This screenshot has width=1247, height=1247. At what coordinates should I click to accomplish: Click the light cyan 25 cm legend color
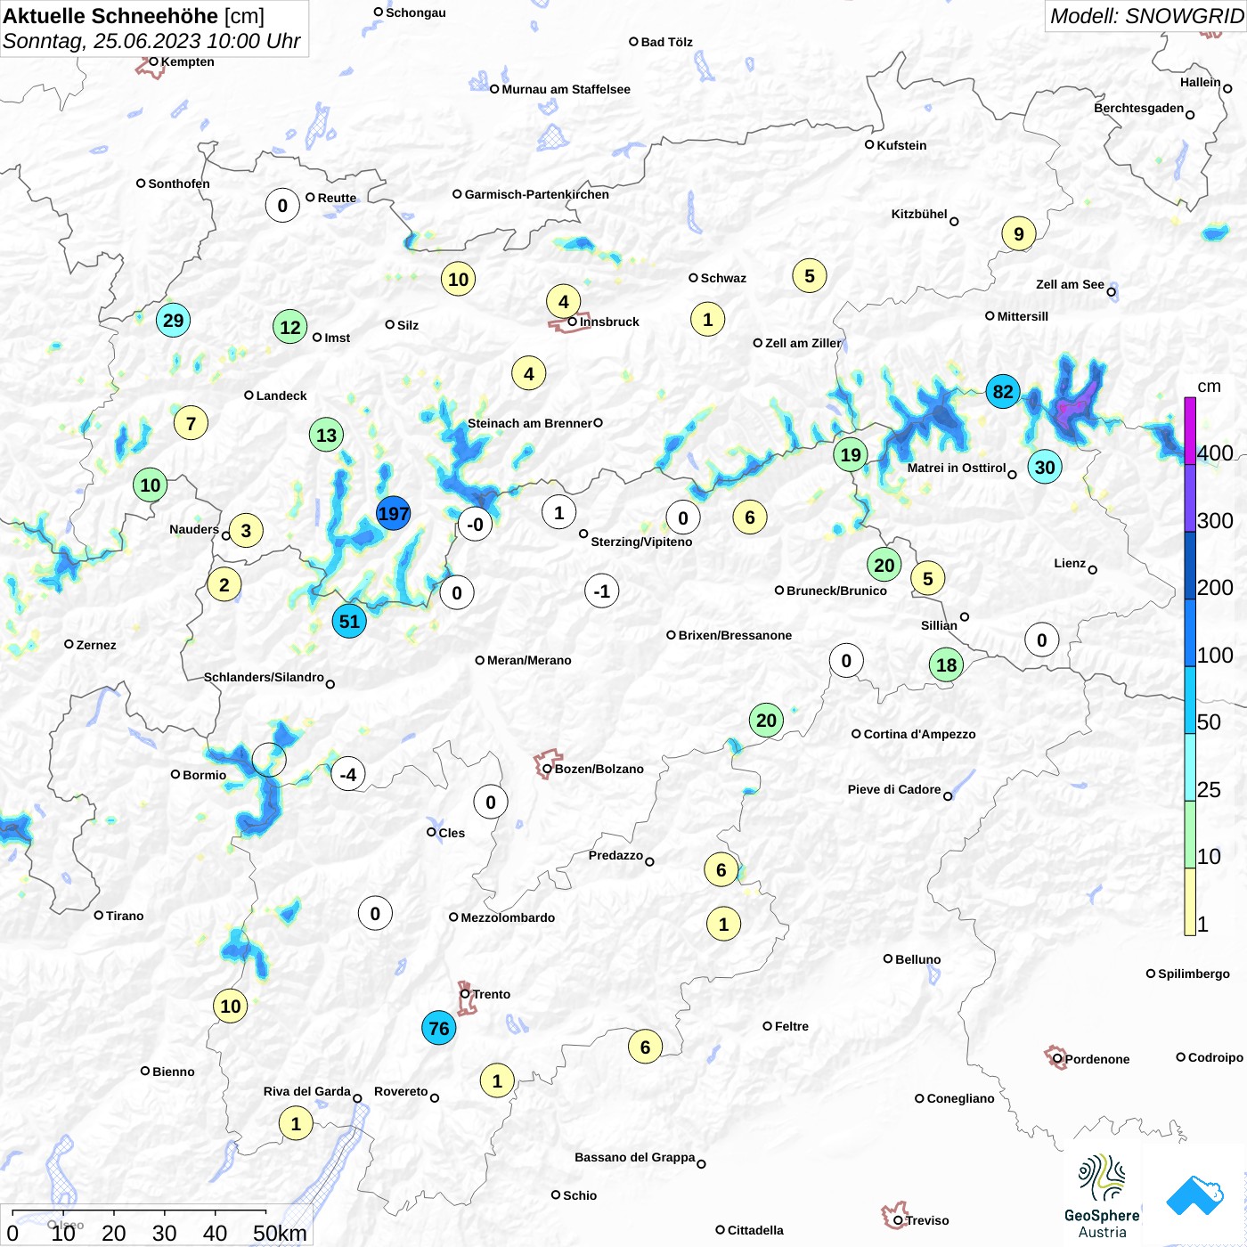[x=1190, y=768]
